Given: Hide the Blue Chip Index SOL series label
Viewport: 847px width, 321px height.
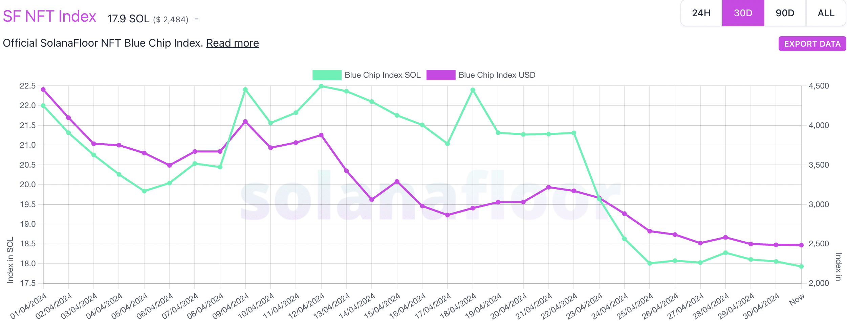Looking at the screenshot, I should coord(383,75).
